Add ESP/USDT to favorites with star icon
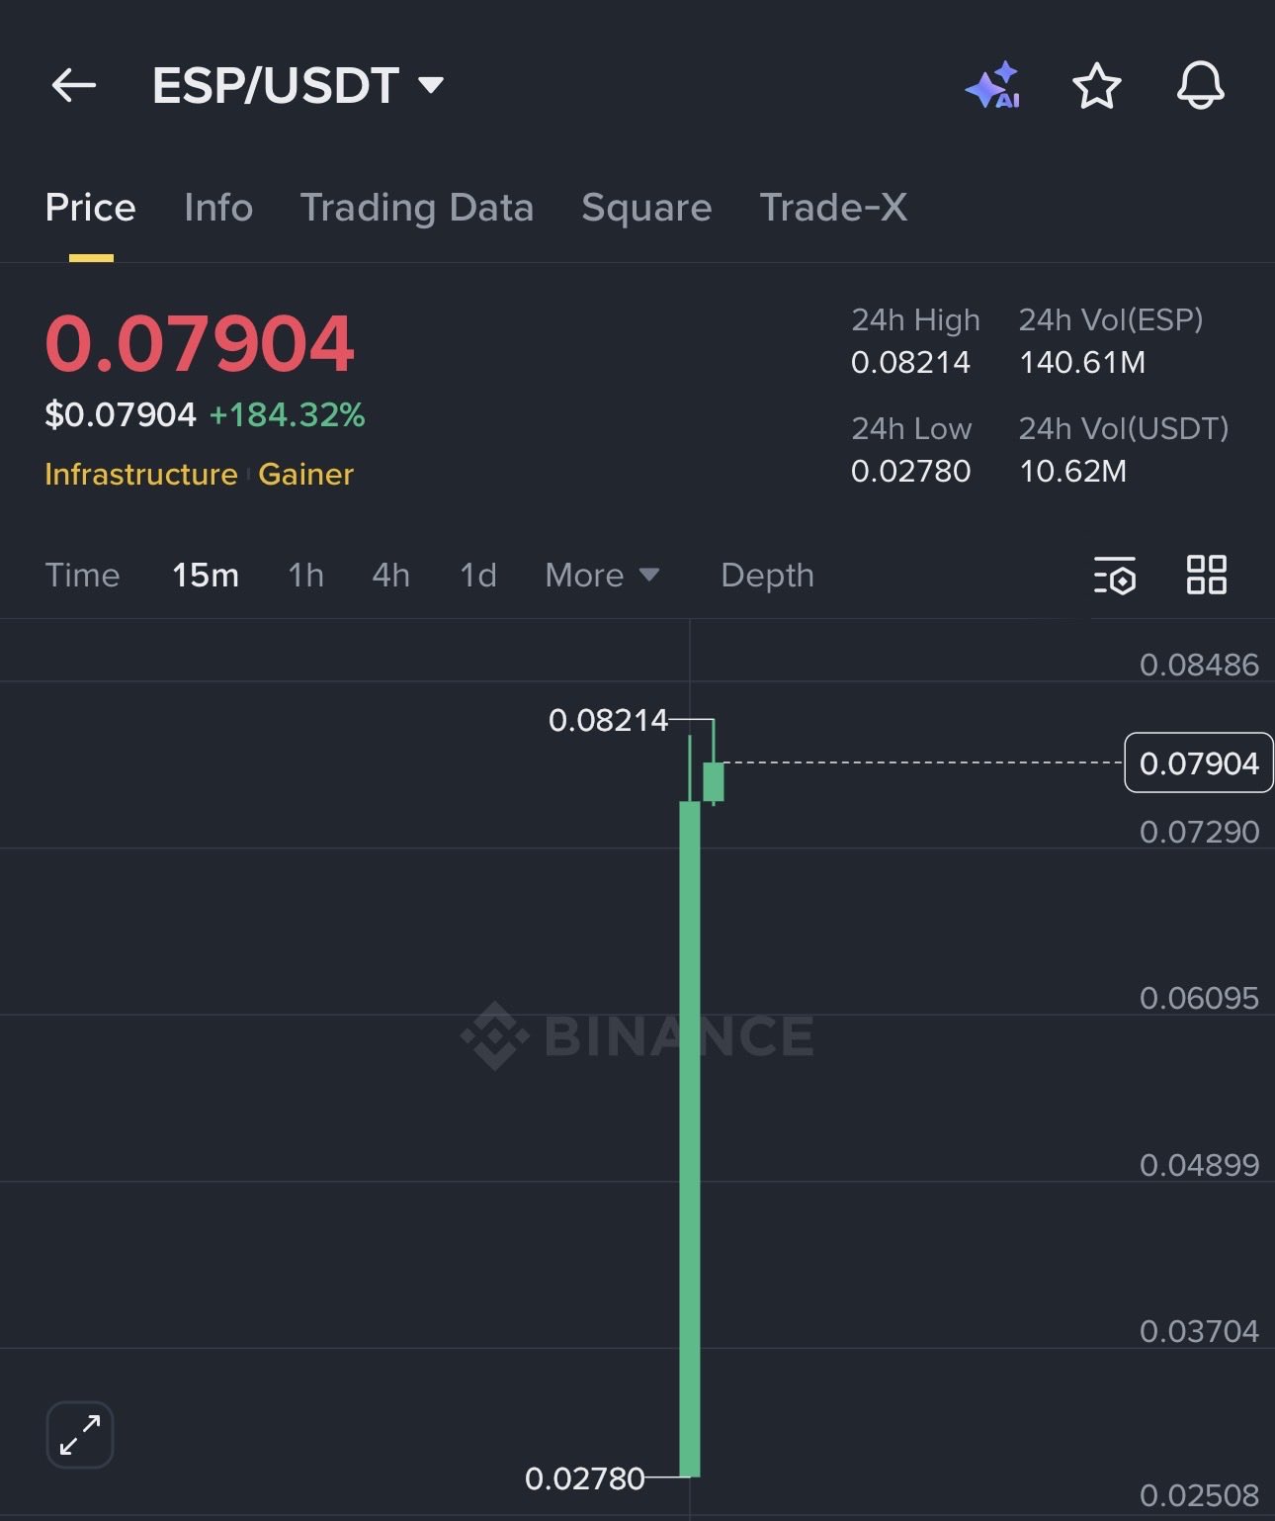The height and width of the screenshot is (1521, 1275). [x=1096, y=86]
